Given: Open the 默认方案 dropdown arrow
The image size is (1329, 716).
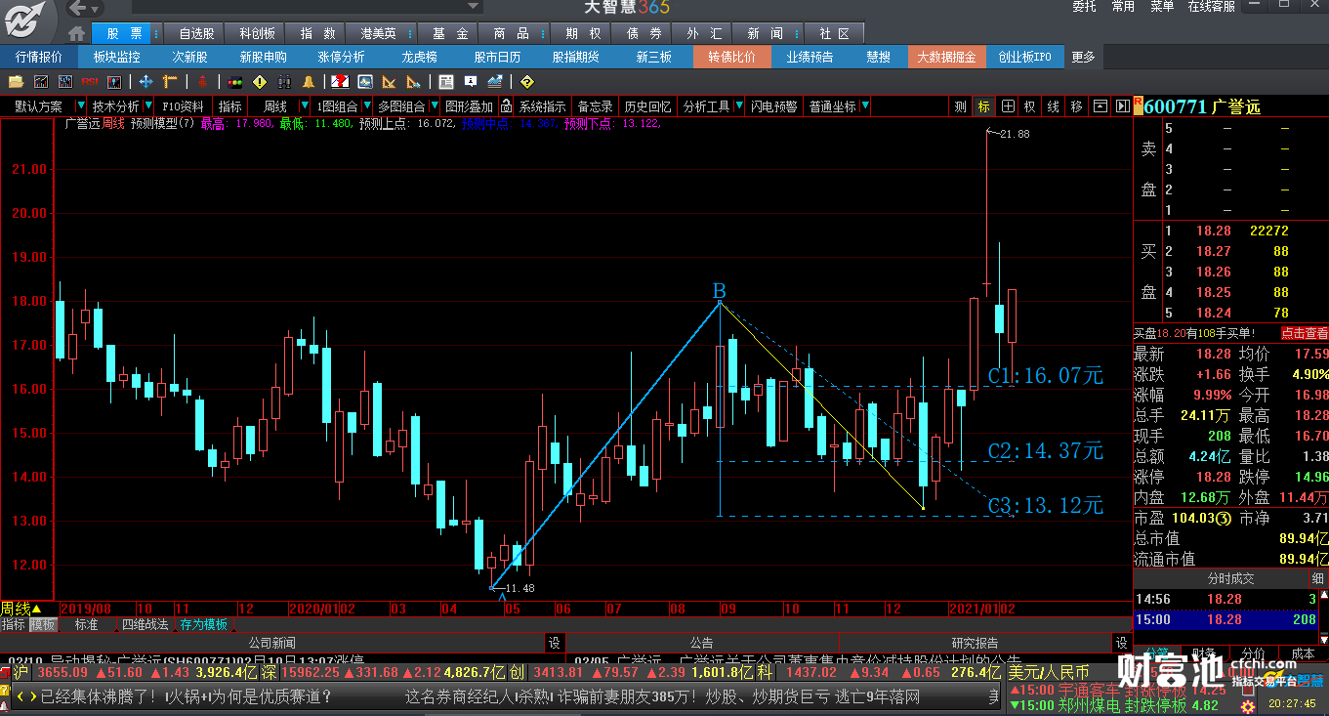Looking at the screenshot, I should pos(81,105).
